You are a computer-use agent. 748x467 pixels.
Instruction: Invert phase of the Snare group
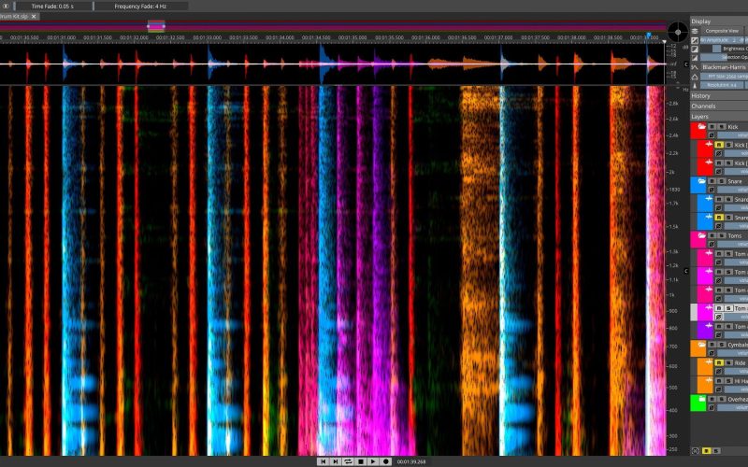pos(712,190)
